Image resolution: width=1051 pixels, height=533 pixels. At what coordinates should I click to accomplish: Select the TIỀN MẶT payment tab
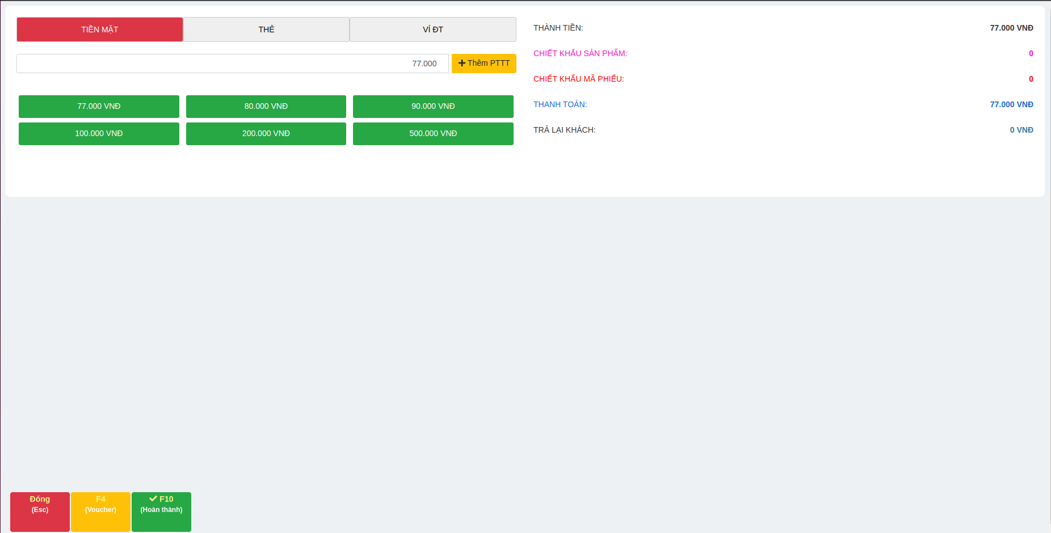[x=100, y=29]
